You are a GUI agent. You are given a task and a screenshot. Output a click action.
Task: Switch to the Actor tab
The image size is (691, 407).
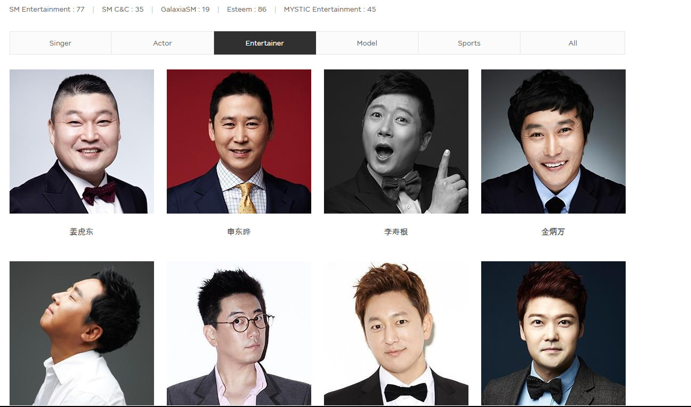click(x=163, y=43)
